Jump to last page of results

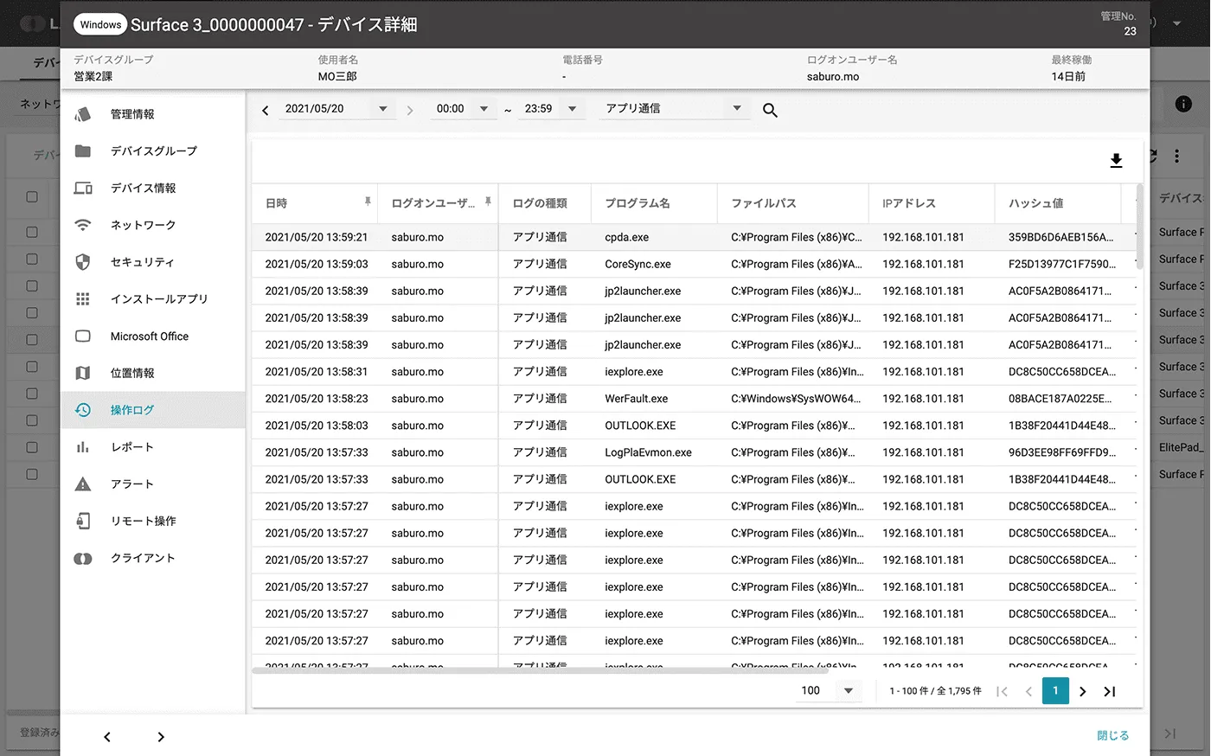pyautogui.click(x=1110, y=691)
